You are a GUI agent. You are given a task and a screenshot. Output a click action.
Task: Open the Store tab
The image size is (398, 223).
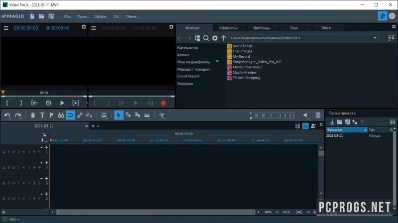pos(326,28)
